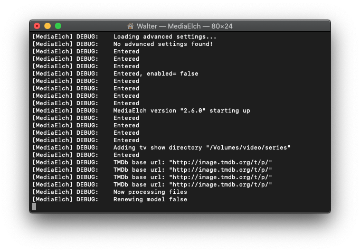Click the yellow minimize window button

48,26
